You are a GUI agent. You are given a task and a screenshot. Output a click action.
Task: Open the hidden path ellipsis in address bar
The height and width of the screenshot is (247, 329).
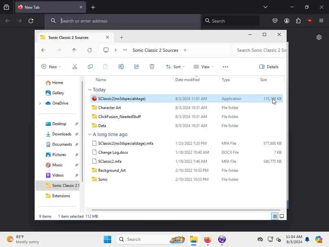click(125, 50)
